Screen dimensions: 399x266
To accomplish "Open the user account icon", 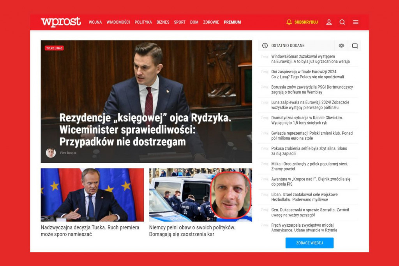I will click(329, 22).
